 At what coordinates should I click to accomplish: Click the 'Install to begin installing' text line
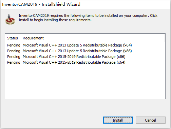pyautogui.click(x=55, y=20)
